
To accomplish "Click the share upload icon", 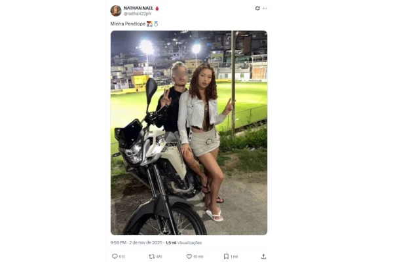I will click(x=263, y=256).
